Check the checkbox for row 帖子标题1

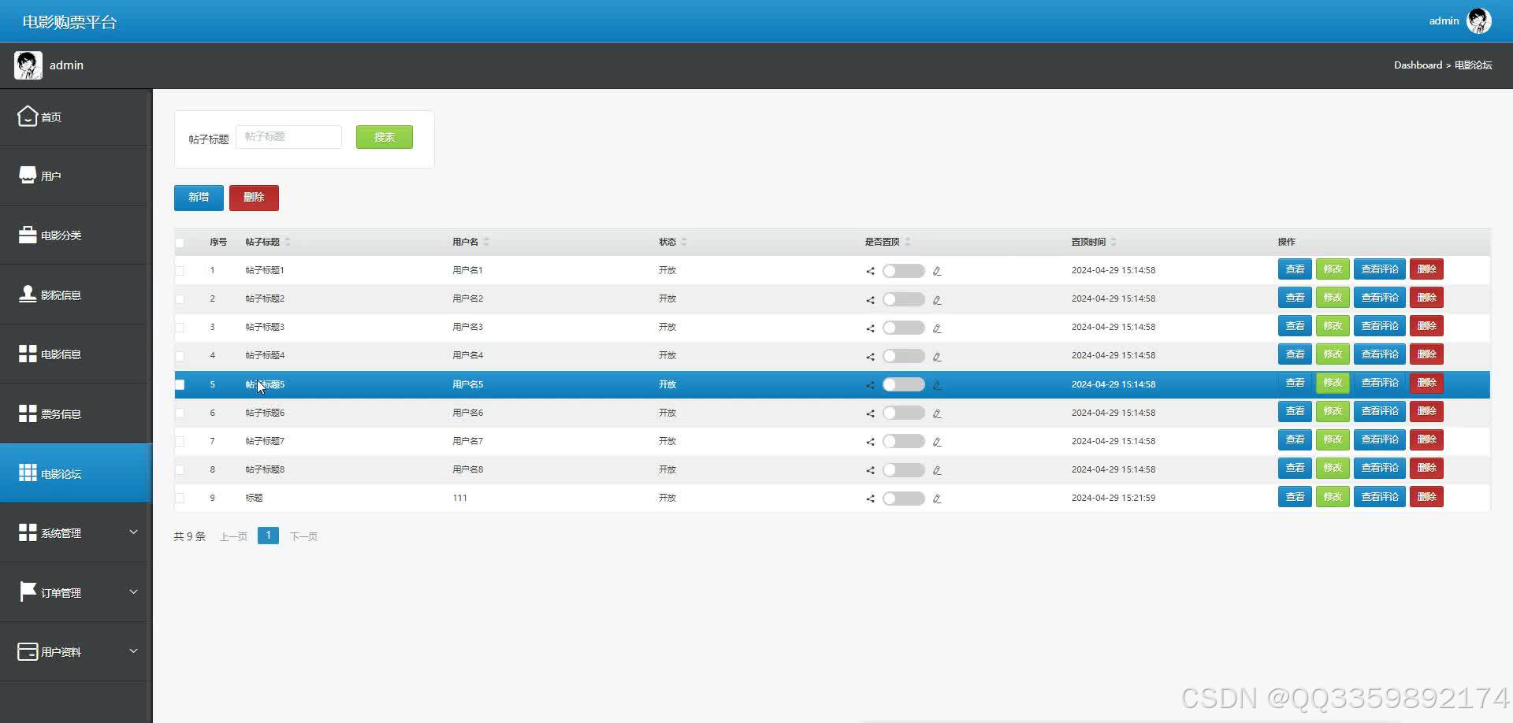[x=180, y=271]
